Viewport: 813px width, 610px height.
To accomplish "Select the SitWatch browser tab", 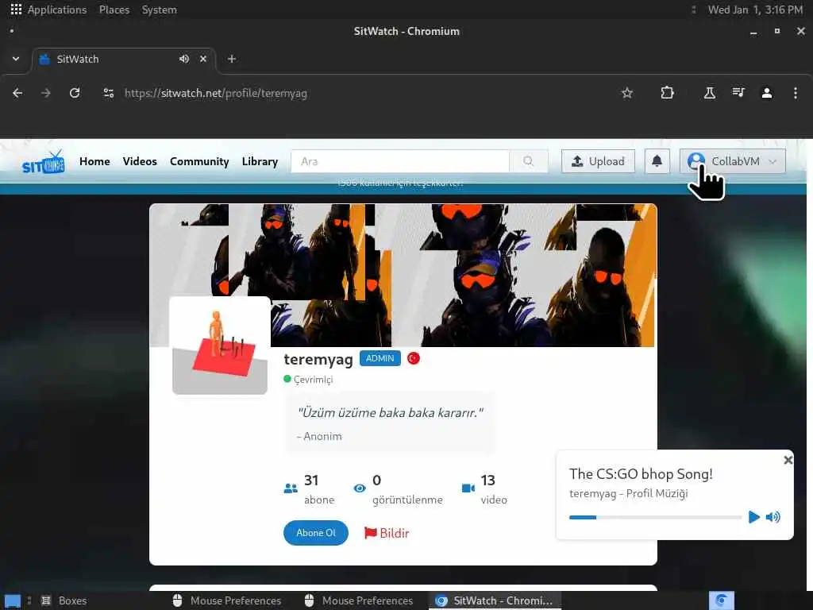I will pos(123,59).
